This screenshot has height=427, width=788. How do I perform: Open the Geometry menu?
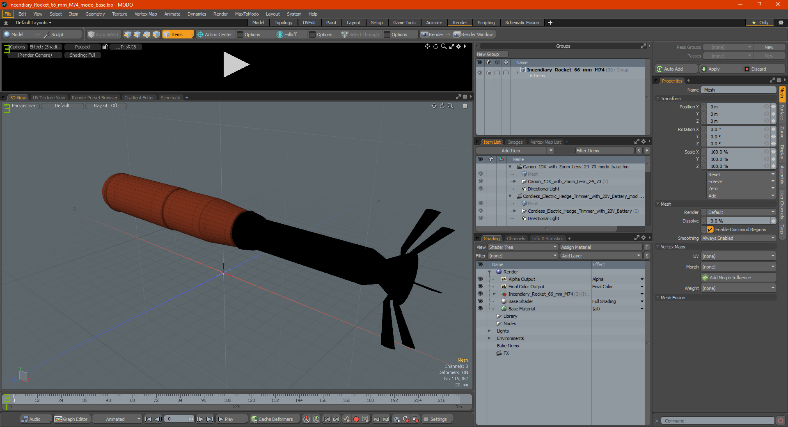pyautogui.click(x=95, y=14)
